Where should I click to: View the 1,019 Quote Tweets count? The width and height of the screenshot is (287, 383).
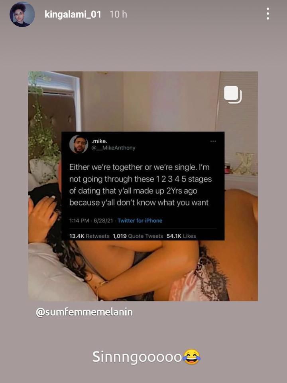click(x=138, y=236)
